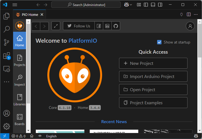The image size is (202, 139).
Task: Click the Copilot status bar icon
Action: point(196,136)
